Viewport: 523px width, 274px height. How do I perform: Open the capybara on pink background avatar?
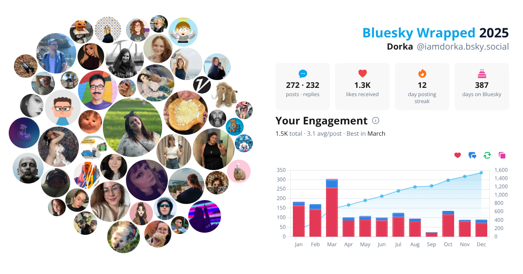(x=239, y=171)
